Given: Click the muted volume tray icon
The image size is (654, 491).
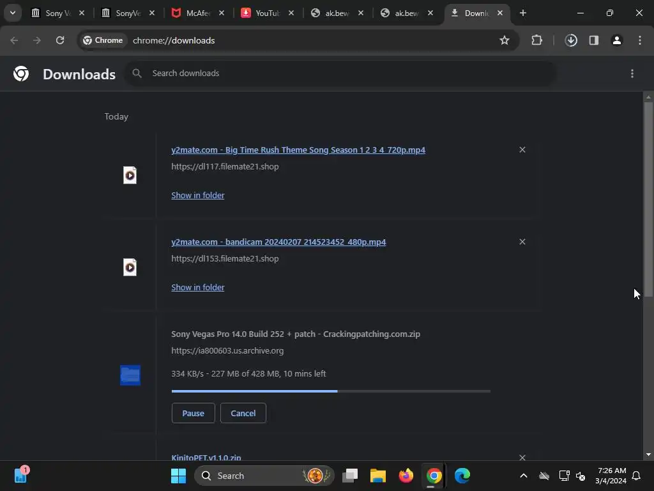Looking at the screenshot, I should 580,476.
